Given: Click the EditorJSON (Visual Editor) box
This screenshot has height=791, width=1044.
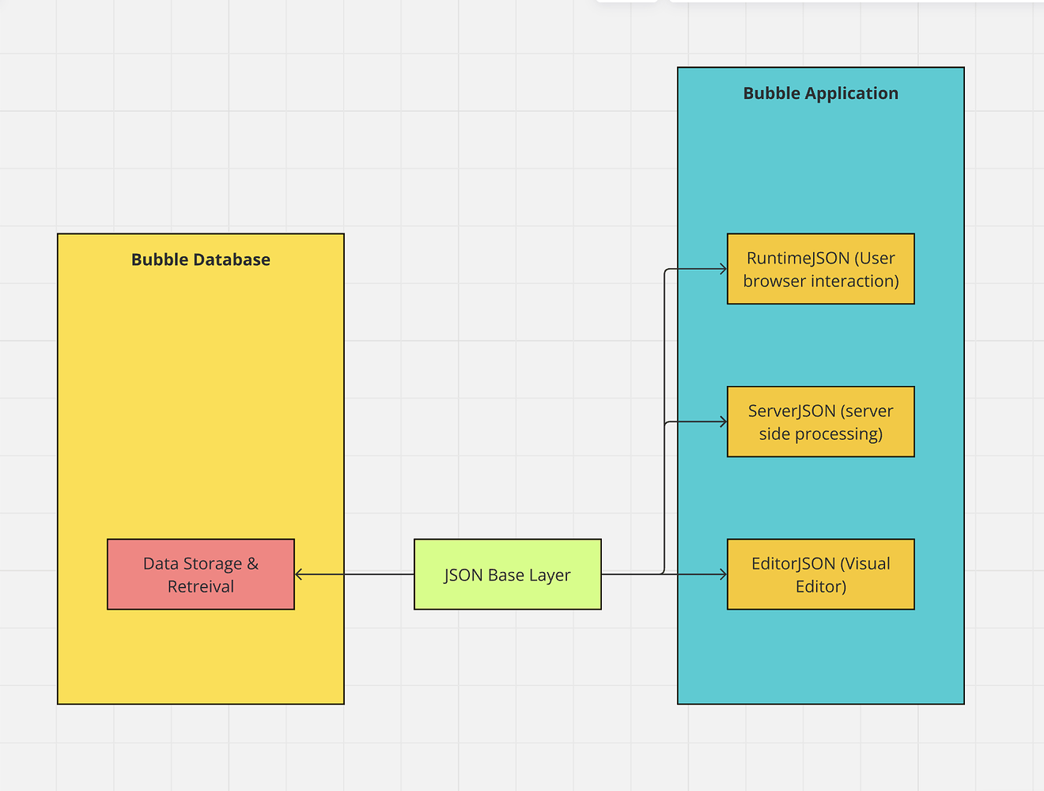Looking at the screenshot, I should pyautogui.click(x=820, y=574).
